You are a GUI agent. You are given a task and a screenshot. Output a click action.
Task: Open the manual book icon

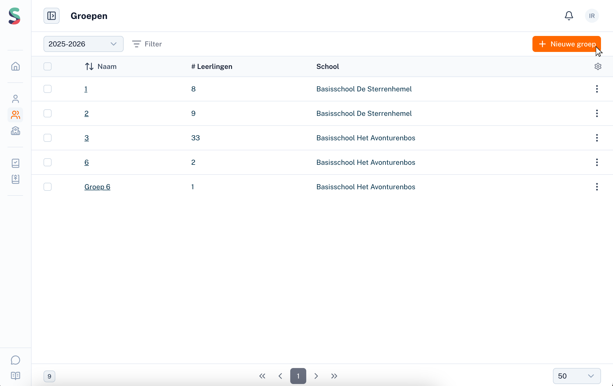[x=16, y=376]
